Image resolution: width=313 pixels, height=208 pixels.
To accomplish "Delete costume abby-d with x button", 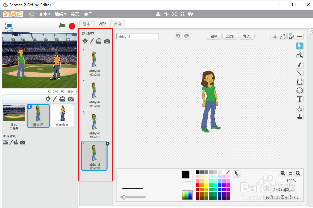I will pyautogui.click(x=108, y=144).
